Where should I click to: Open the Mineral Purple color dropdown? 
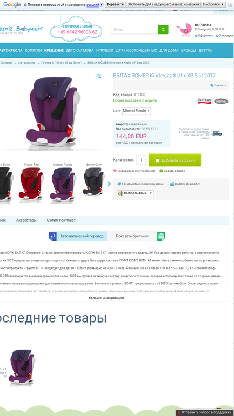137,111
